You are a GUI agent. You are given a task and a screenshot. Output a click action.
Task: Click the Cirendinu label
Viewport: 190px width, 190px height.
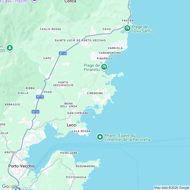95,93
